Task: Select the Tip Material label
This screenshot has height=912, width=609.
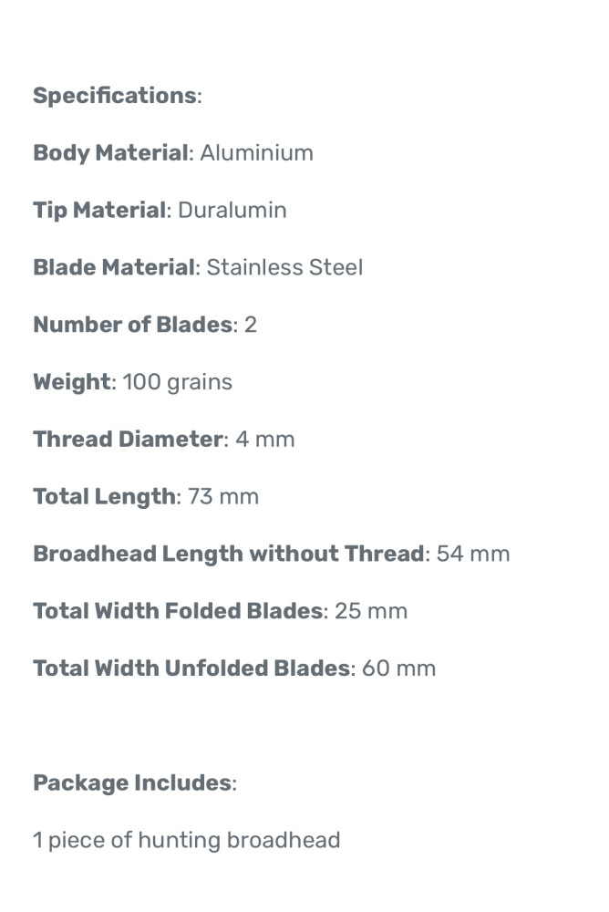Action: pos(100,211)
